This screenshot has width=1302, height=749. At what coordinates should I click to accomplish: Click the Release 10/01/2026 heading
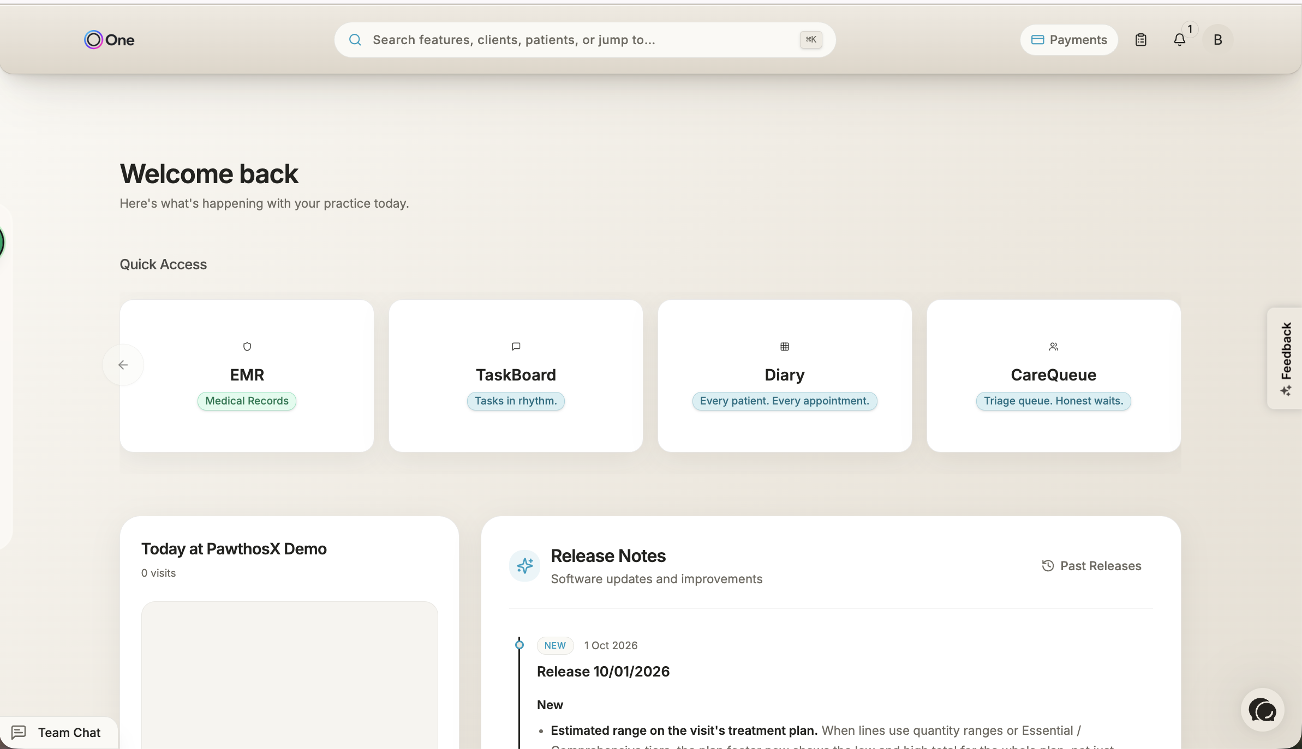[x=603, y=672]
